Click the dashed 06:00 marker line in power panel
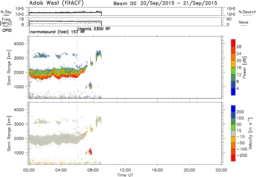Image resolution: width=256 pixels, height=177 pixels. click(77, 67)
